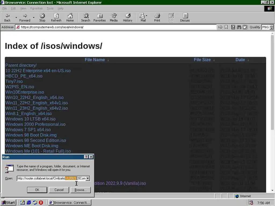The width and height of the screenshot is (275, 206).
Task: Open the Start menu
Action: 8,203
